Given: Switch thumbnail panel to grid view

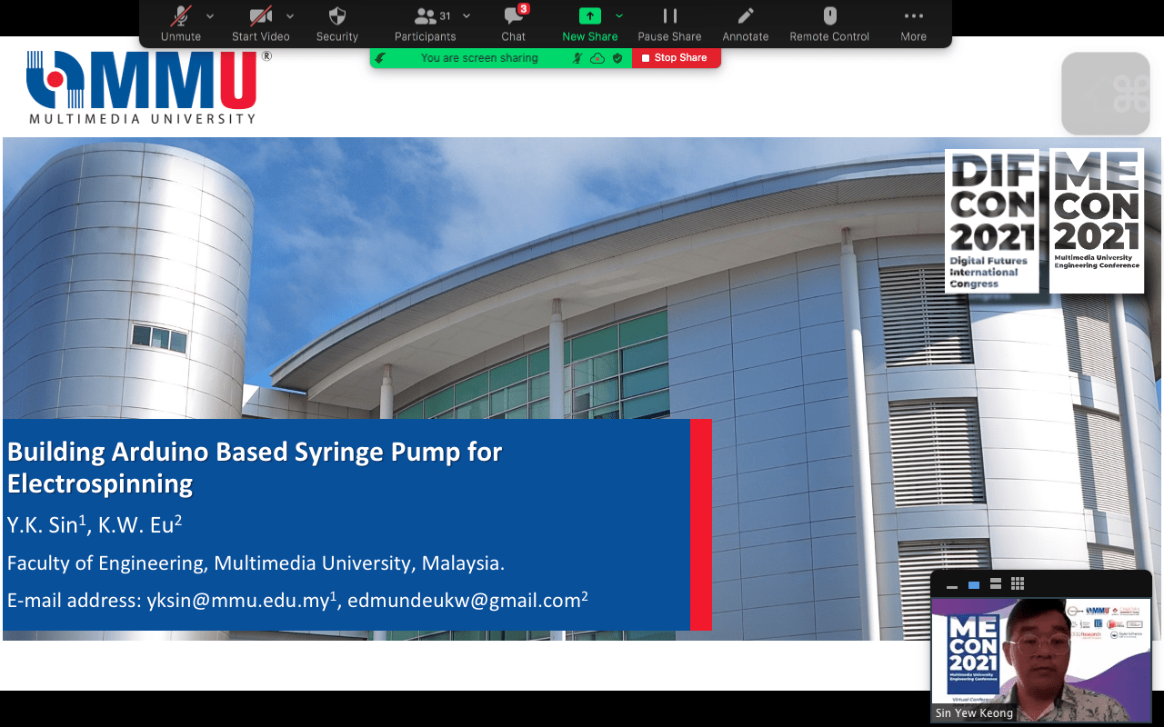Looking at the screenshot, I should [x=1018, y=584].
